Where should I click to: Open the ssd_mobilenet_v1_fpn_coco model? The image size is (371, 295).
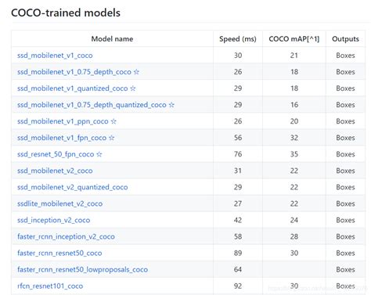(62, 138)
